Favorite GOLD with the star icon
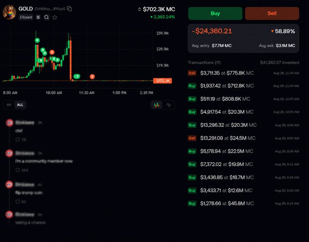 pyautogui.click(x=55, y=17)
